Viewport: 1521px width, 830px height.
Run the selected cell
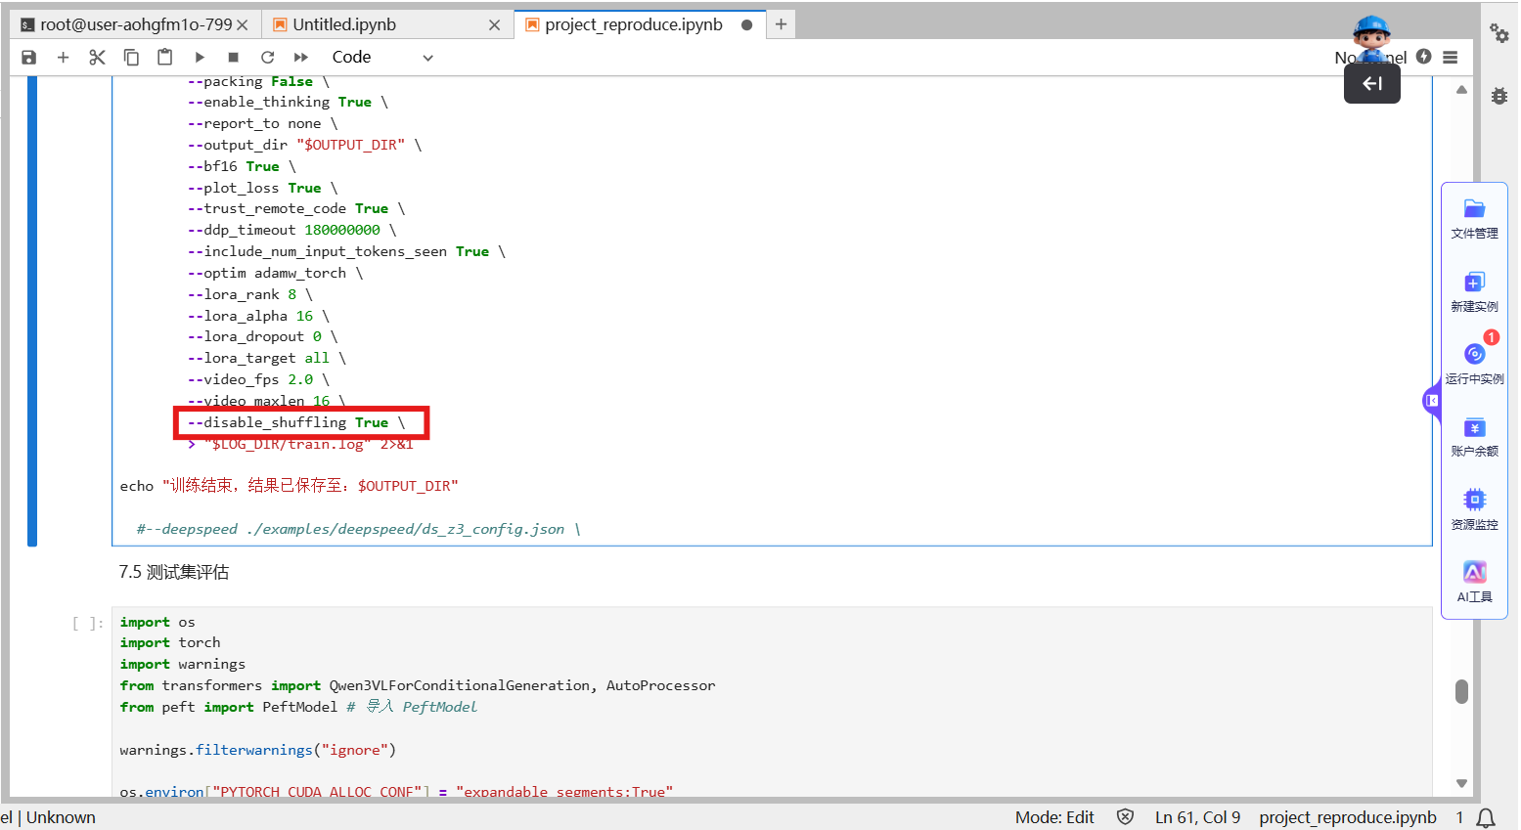point(200,58)
